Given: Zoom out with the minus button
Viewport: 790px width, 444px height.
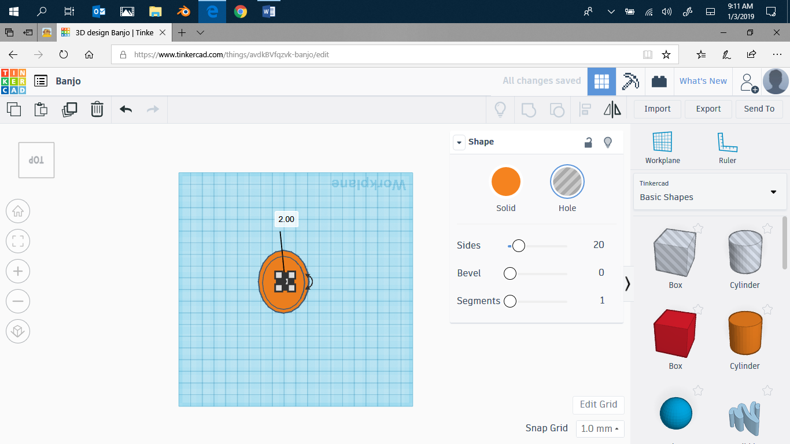Looking at the screenshot, I should pyautogui.click(x=18, y=301).
